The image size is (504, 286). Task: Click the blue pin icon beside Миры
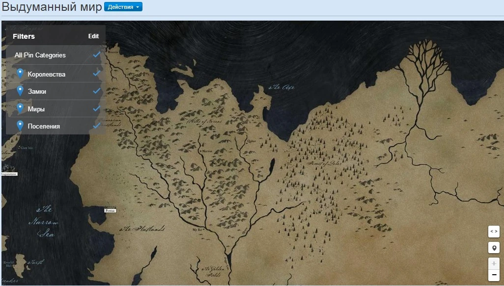[20, 108]
